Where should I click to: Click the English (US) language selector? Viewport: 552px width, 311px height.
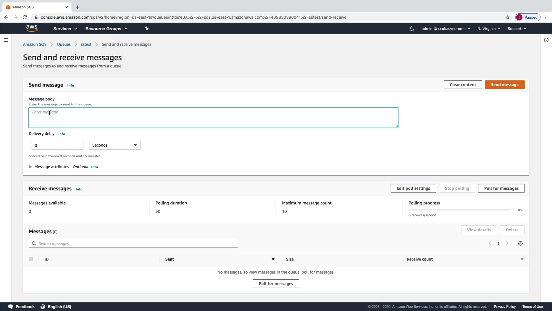pyautogui.click(x=59, y=307)
